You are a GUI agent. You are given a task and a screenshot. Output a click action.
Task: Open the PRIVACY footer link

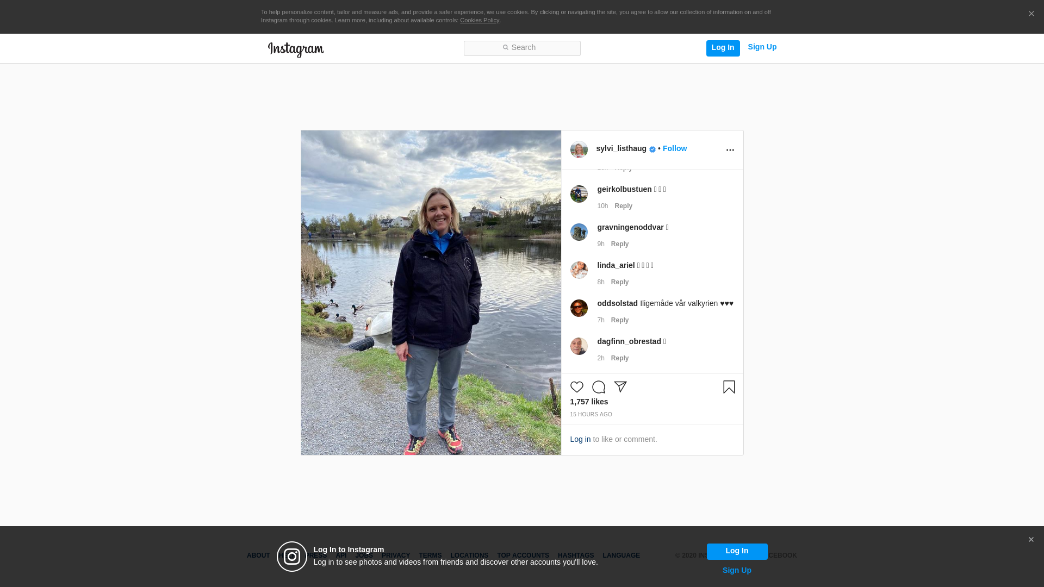click(396, 555)
